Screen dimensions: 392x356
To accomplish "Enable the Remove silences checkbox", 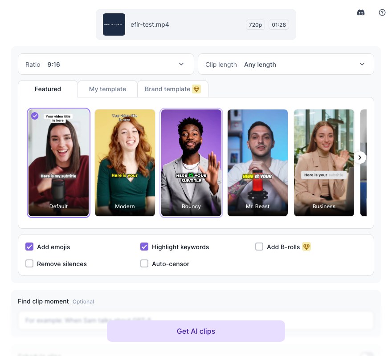I will [29, 263].
